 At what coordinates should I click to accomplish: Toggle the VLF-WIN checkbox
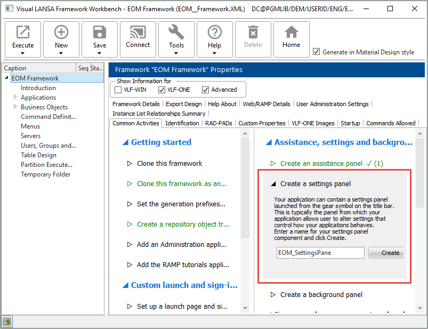coord(118,90)
